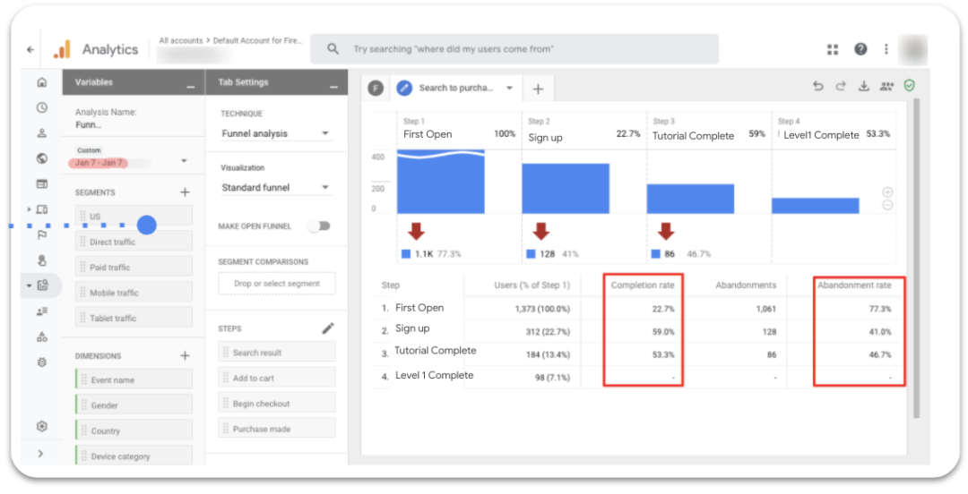Open the globe icon in sidebar
Viewport: 968px width, 494px height.
[42, 158]
